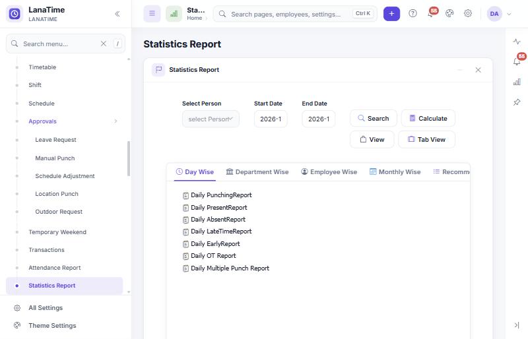Click the flag icon beside Statistics Report title
The height and width of the screenshot is (339, 528).
[x=158, y=70]
